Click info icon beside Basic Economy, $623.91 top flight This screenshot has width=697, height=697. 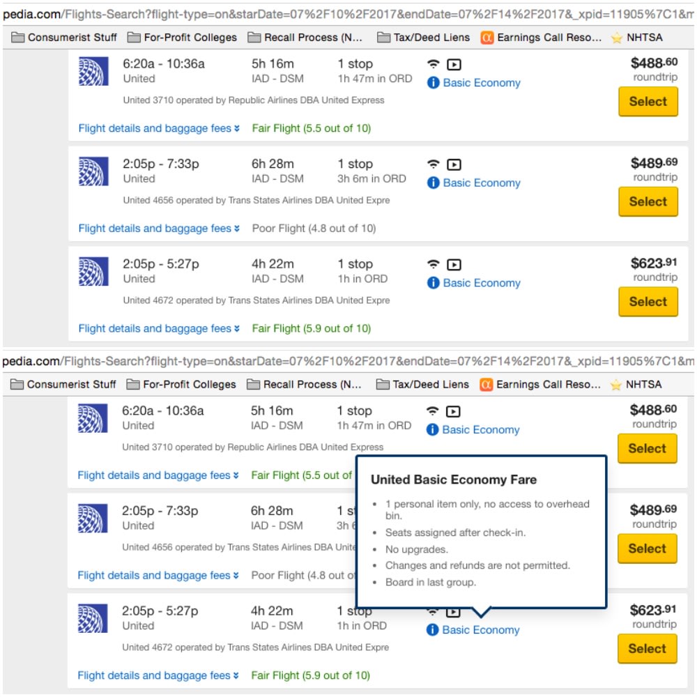(433, 283)
